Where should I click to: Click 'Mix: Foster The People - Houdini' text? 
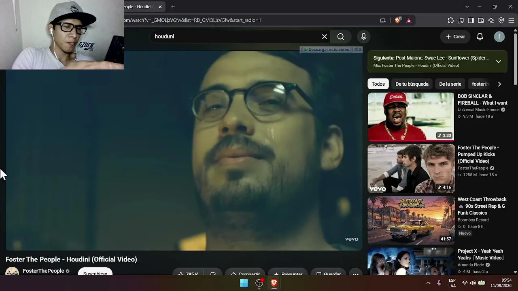tap(416, 65)
